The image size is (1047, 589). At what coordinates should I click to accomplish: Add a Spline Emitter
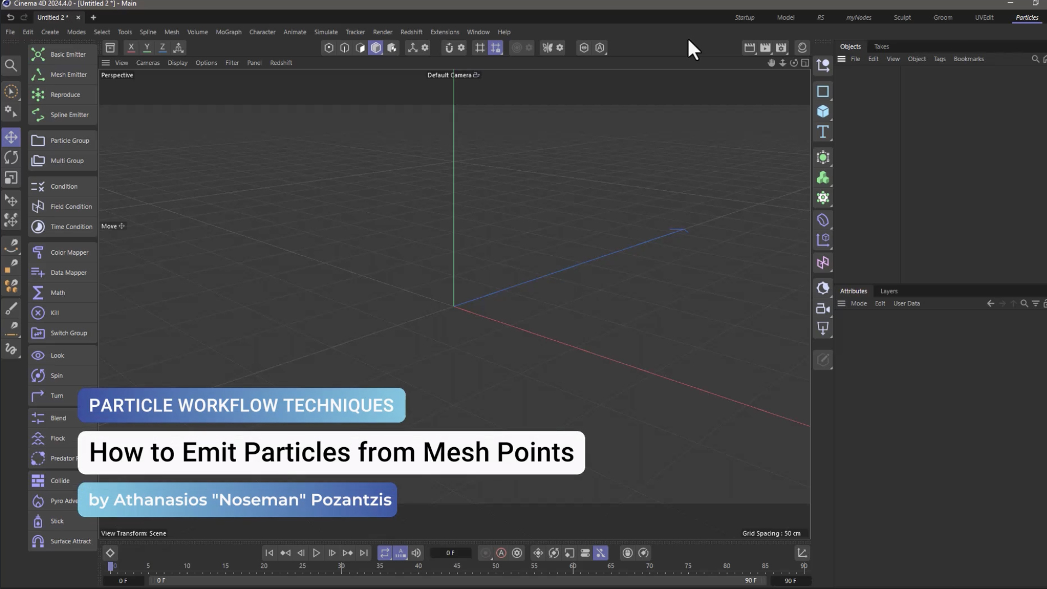tap(63, 115)
